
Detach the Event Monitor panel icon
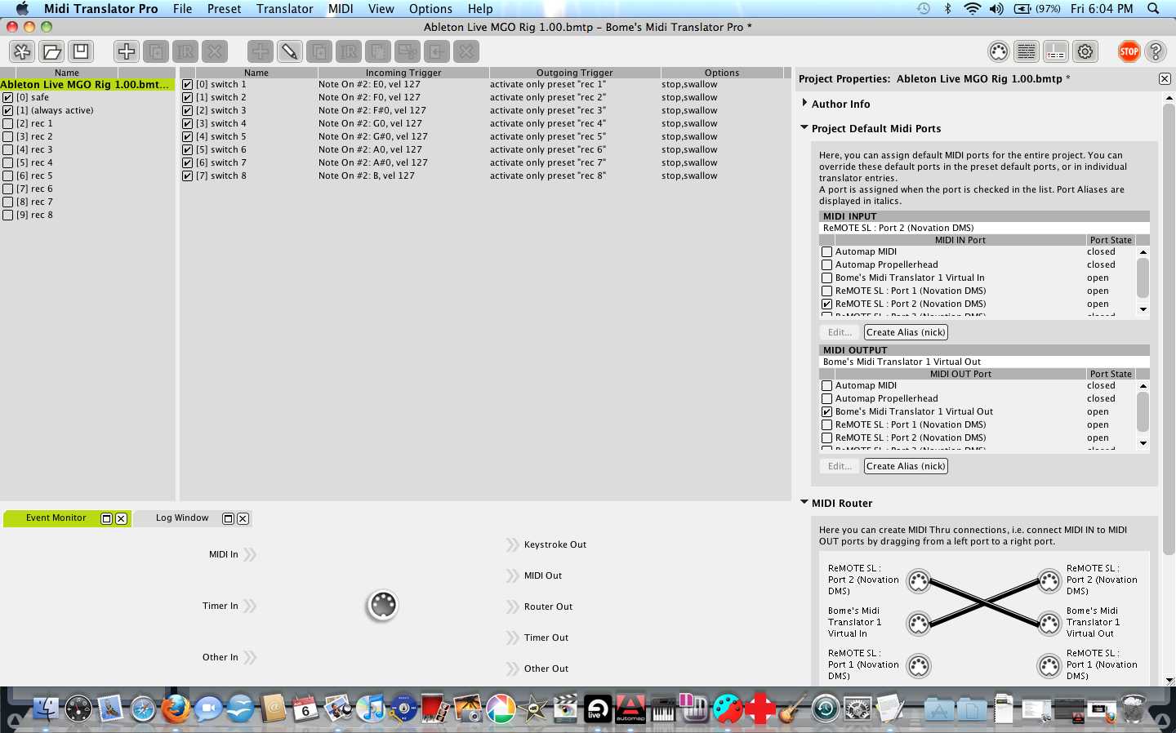[x=106, y=518]
